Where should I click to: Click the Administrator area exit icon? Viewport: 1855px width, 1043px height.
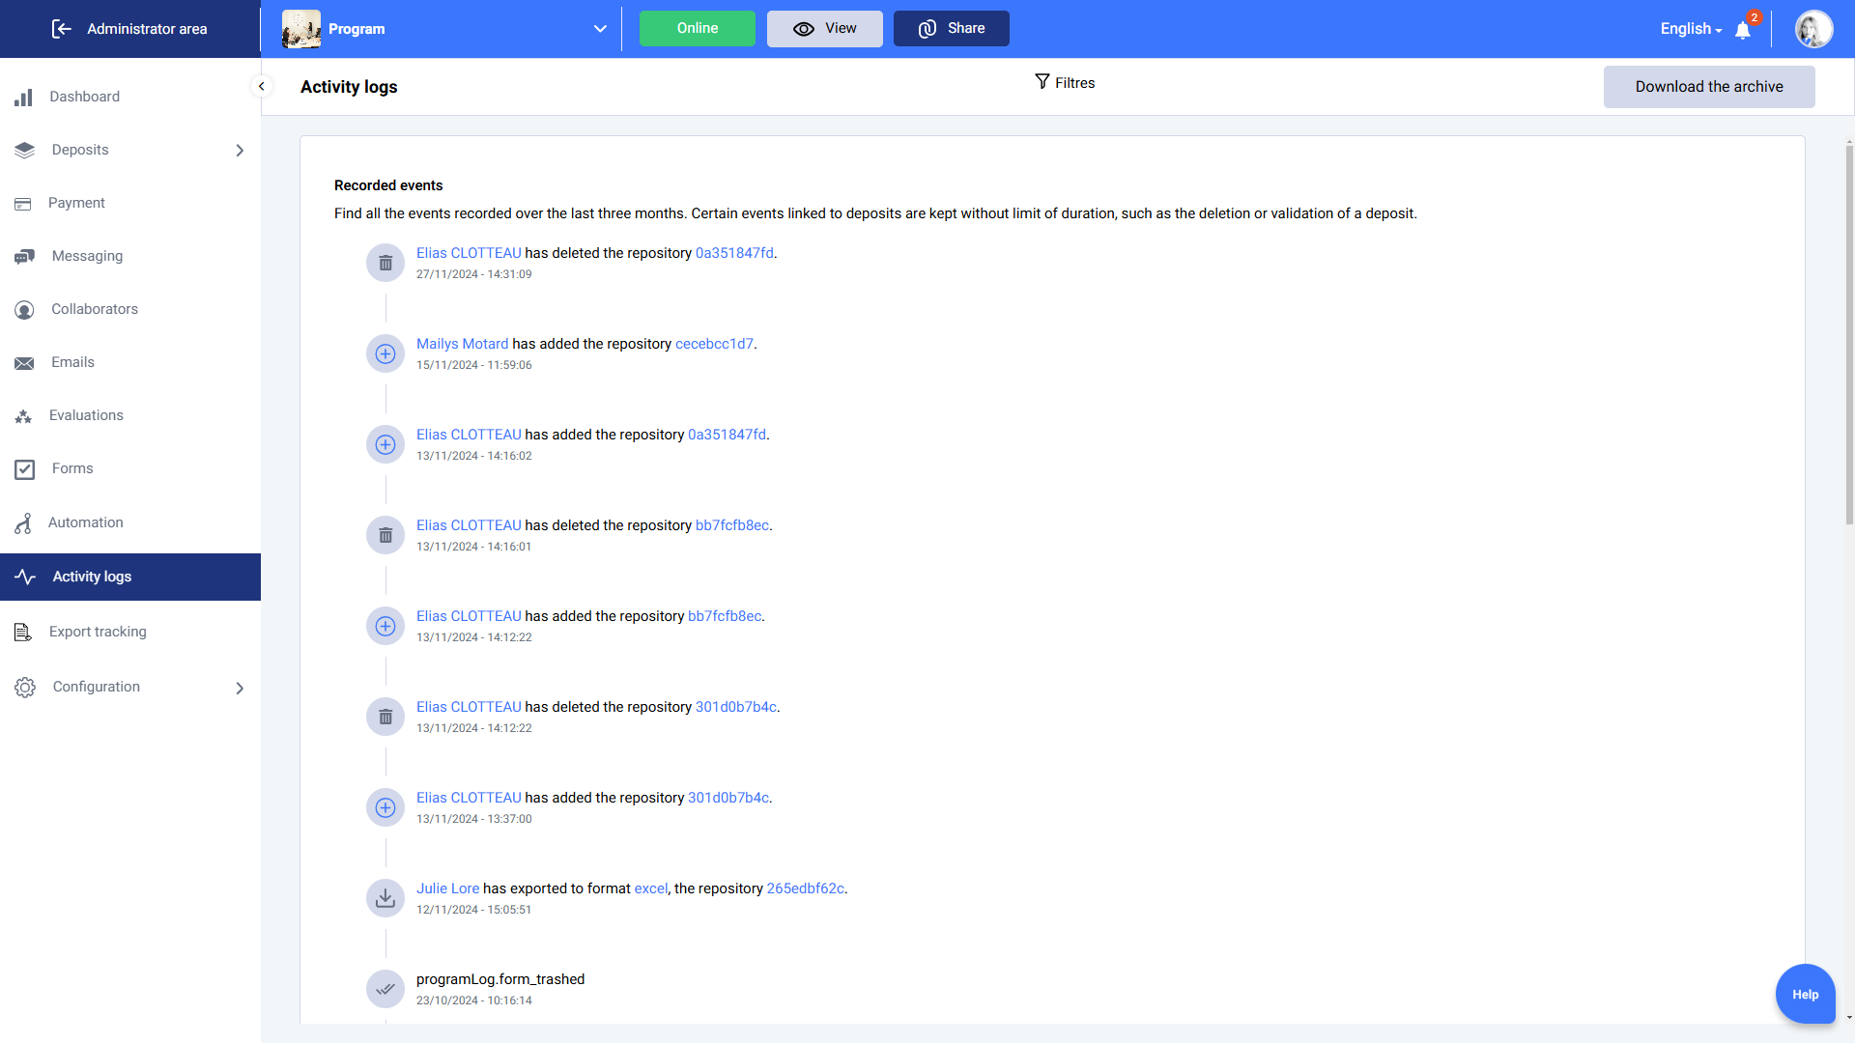pyautogui.click(x=62, y=29)
